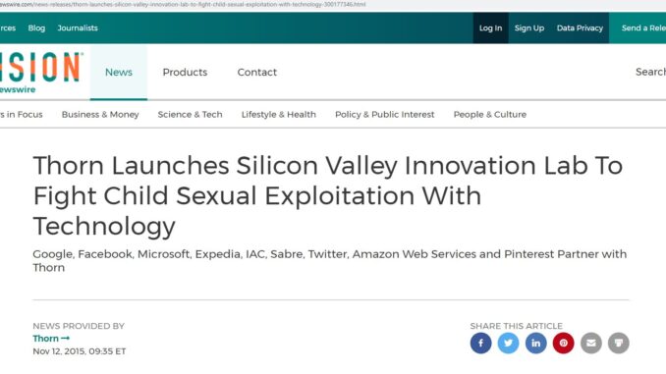Go to Contact page
This screenshot has height=374, width=666.
[x=257, y=73]
